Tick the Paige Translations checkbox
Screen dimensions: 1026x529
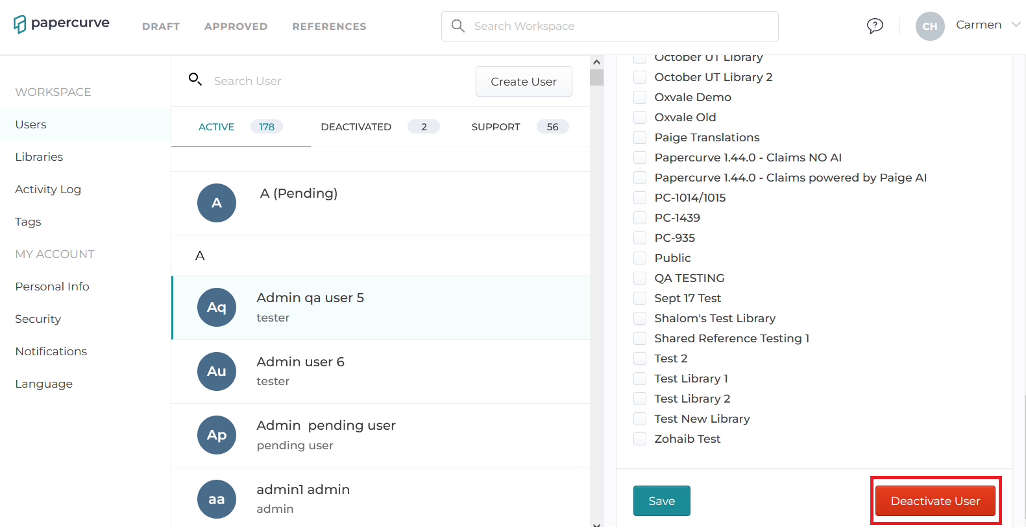click(640, 137)
